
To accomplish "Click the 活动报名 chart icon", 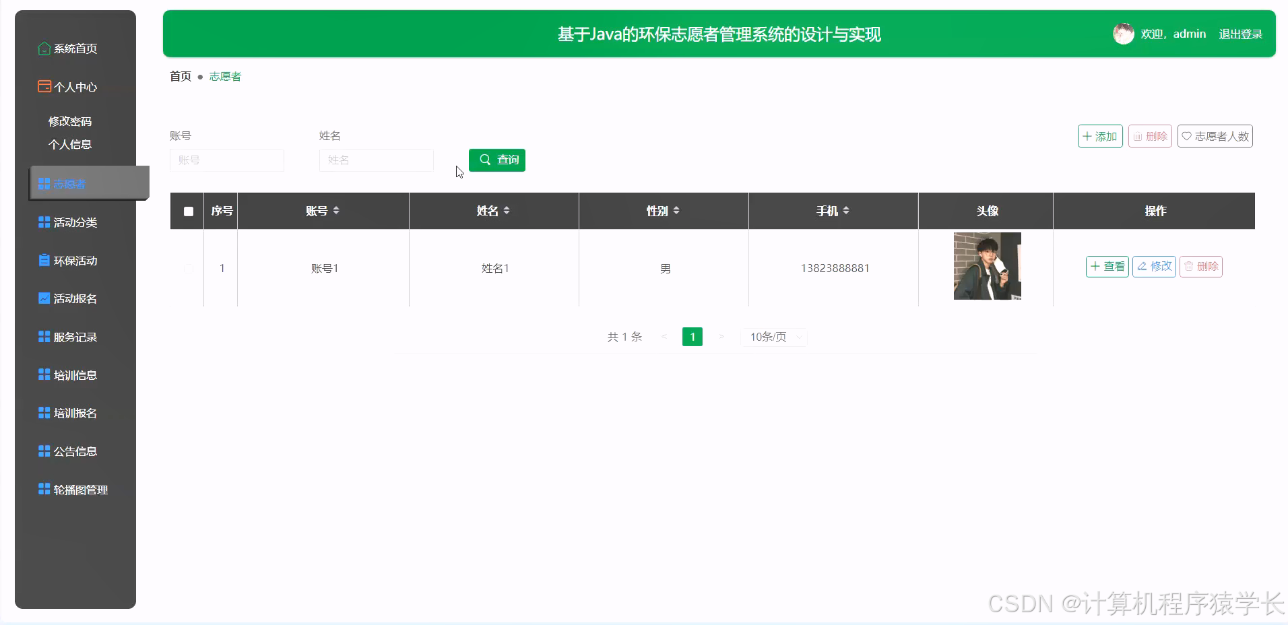I will (x=43, y=298).
